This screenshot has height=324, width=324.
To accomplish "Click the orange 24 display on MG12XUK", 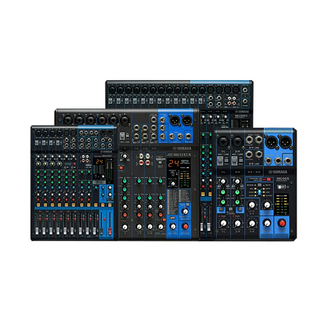I will point(173,164).
